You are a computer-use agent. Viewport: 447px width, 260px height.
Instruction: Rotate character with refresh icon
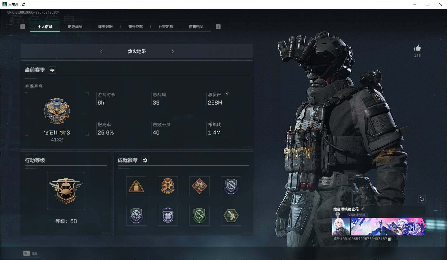pos(422,199)
